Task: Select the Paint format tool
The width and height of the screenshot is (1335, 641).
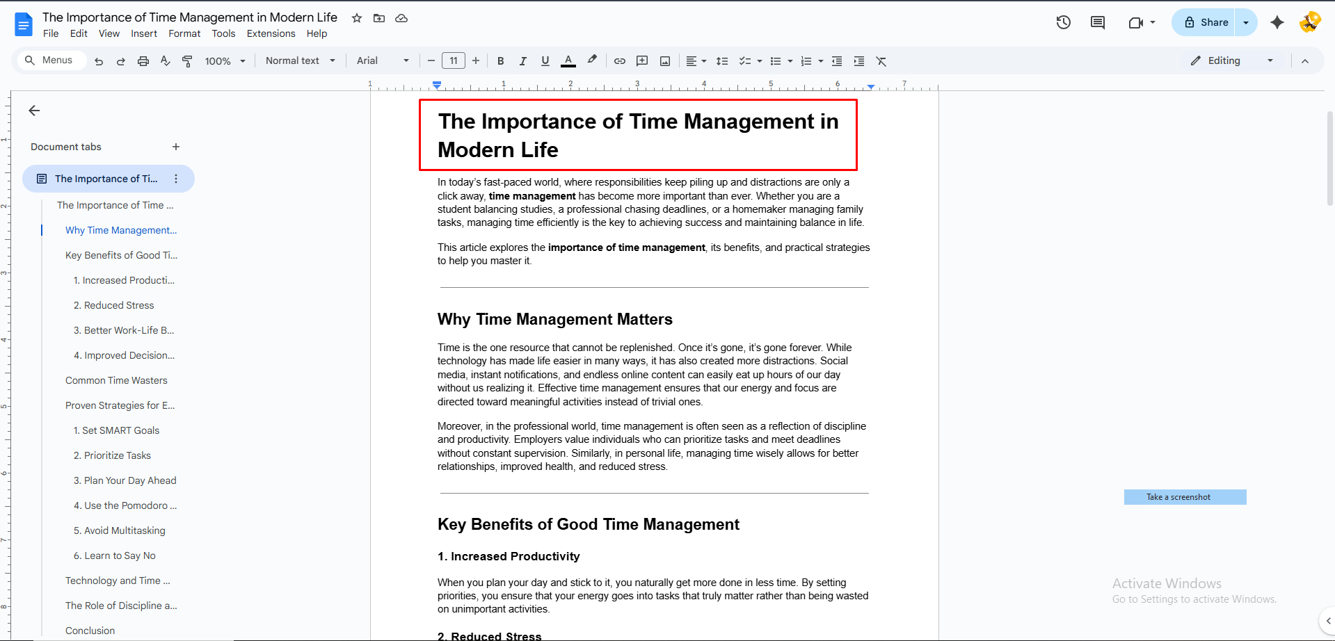Action: coord(187,61)
